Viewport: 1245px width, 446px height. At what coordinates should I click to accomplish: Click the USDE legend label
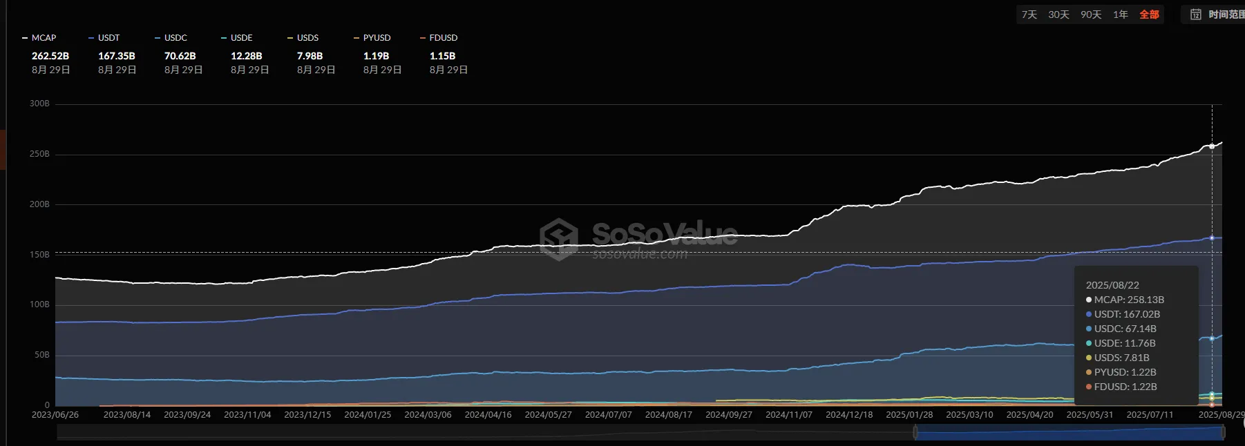tap(241, 38)
